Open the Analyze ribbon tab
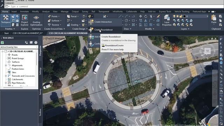224x126 pixels. (46, 12)
